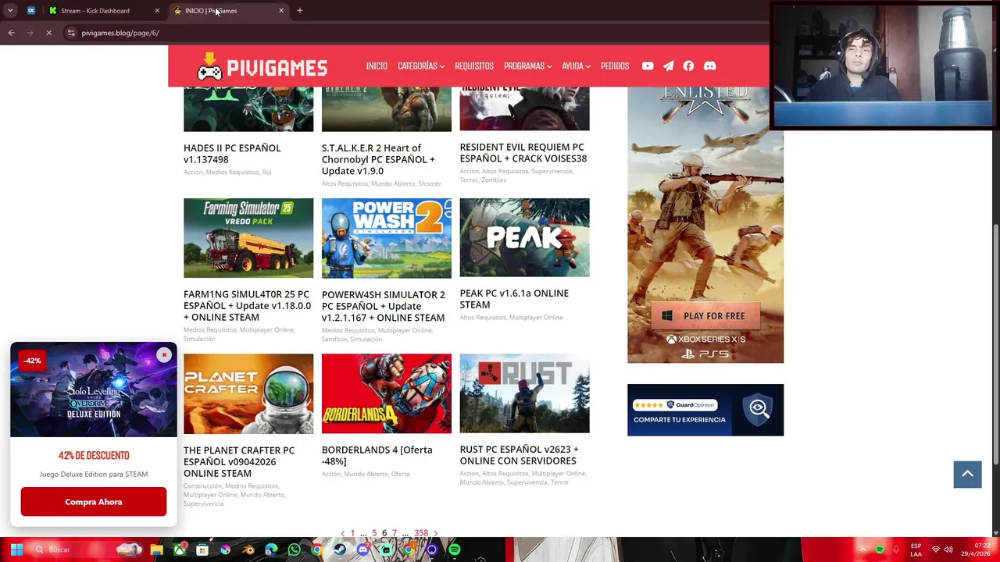
Task: Go to last page 358 in pagination
Action: (421, 533)
